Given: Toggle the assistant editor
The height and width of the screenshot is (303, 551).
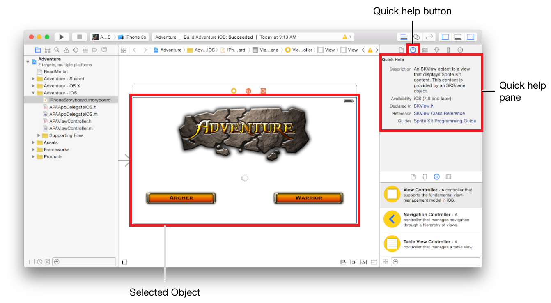Looking at the screenshot, I should [417, 37].
